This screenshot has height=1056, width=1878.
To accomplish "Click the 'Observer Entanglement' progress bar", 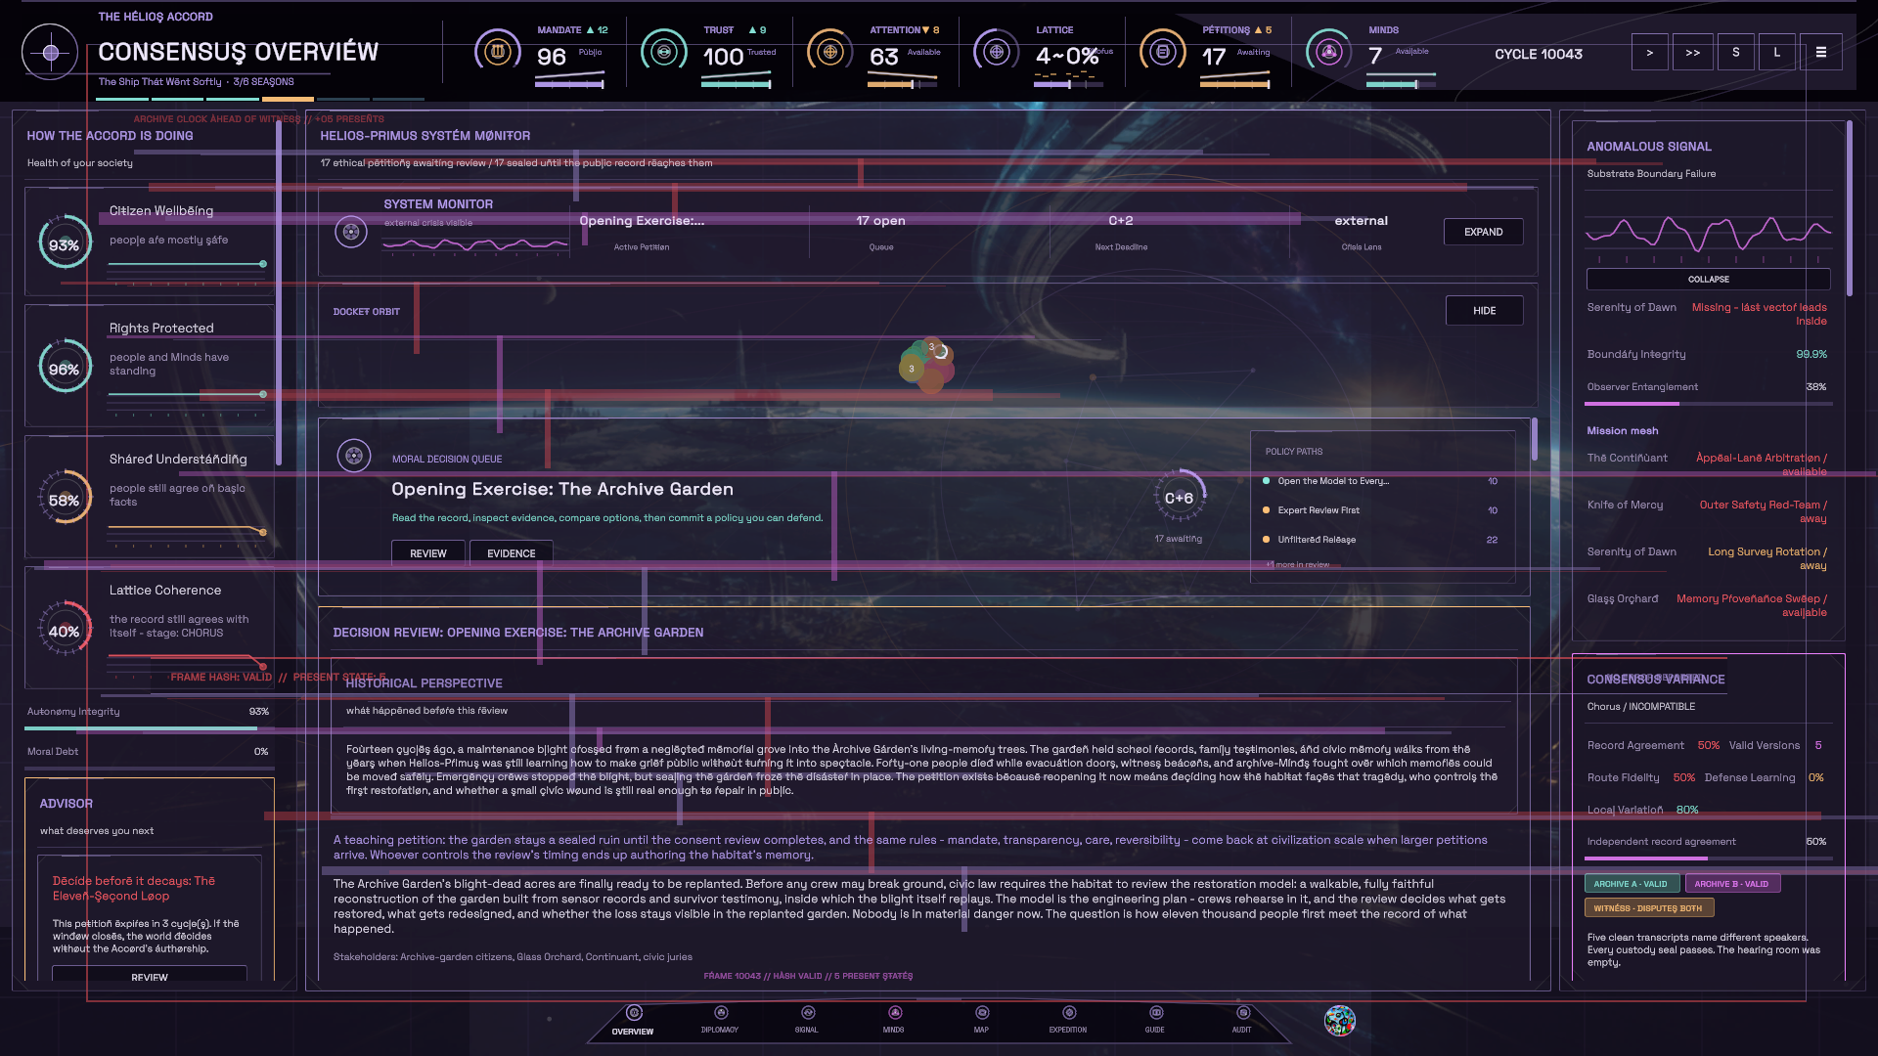I will (x=1707, y=404).
